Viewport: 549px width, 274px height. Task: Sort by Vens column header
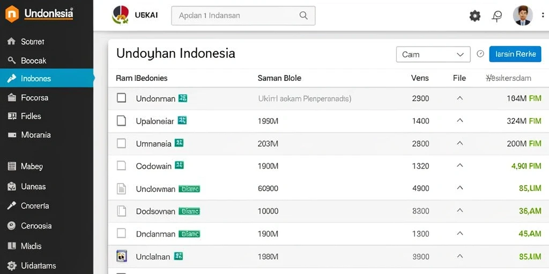[420, 78]
